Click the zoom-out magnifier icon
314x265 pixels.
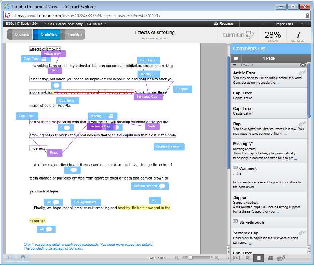(x=177, y=258)
